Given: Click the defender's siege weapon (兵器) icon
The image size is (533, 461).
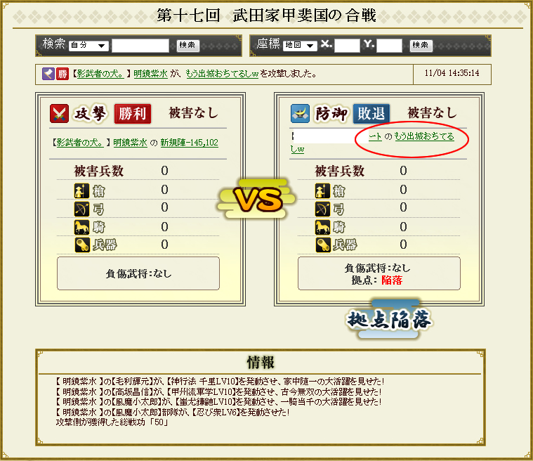Looking at the screenshot, I should point(322,245).
